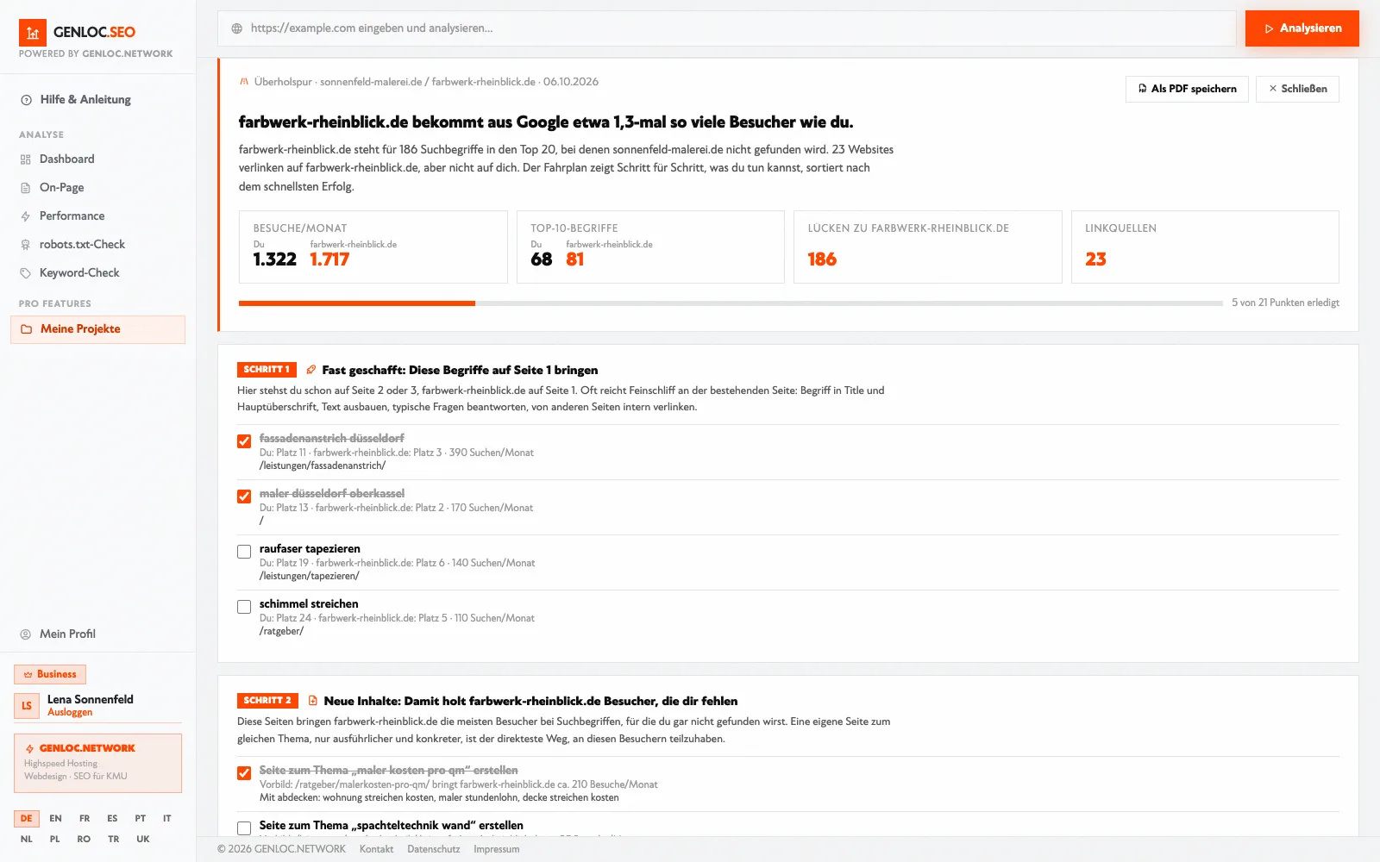Check the schimmel streichen checkbox
The image size is (1380, 862).
[244, 607]
